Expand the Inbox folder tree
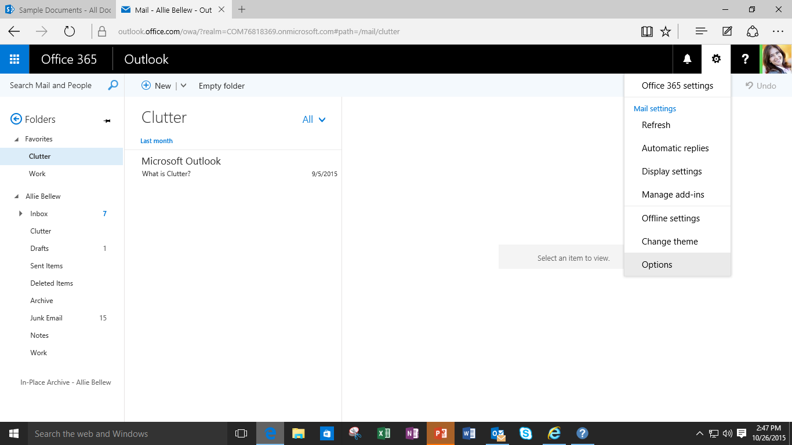The image size is (792, 445). point(22,213)
